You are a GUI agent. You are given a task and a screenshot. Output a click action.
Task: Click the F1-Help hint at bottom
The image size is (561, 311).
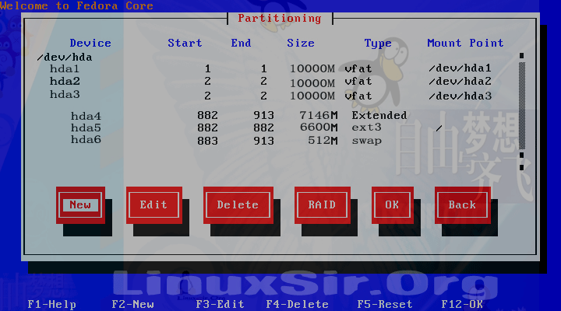click(52, 304)
